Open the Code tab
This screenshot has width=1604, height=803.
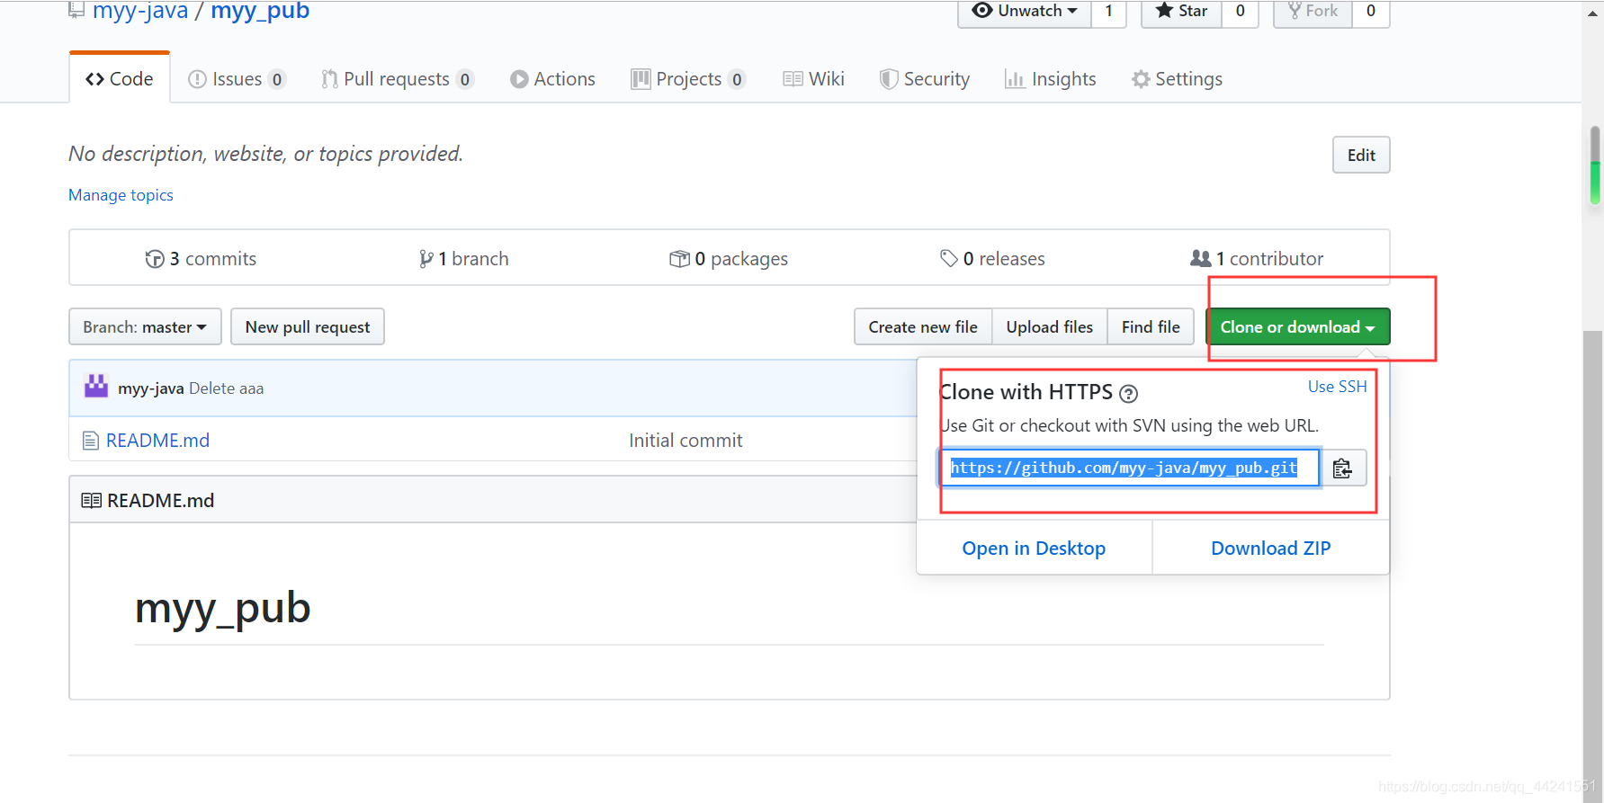point(120,79)
